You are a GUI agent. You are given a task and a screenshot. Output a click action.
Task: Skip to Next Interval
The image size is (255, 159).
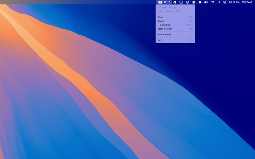pyautogui.click(x=175, y=29)
